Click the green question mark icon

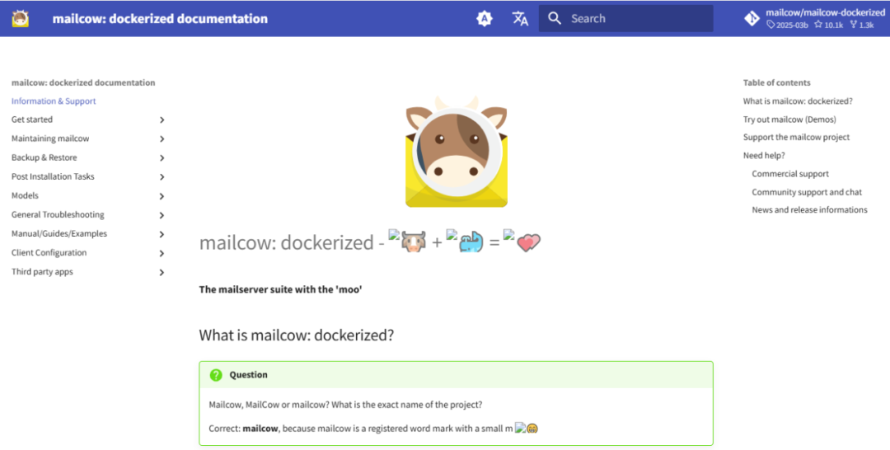click(x=216, y=375)
